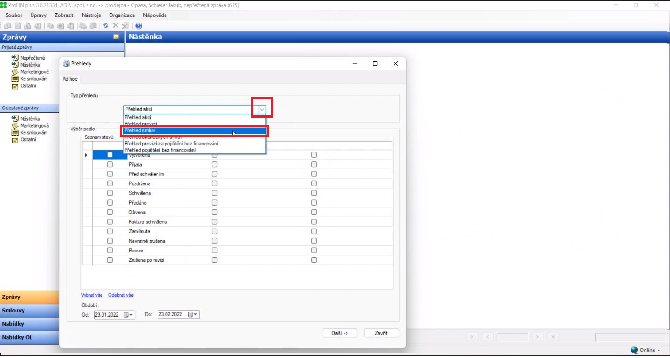Enable the leftmost checkbox in the Přijata row
The image size is (670, 358).
click(110, 165)
